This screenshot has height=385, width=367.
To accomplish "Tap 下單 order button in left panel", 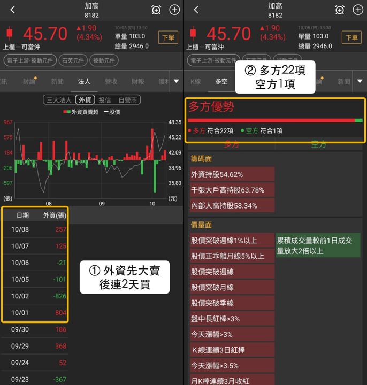I will 168,37.
